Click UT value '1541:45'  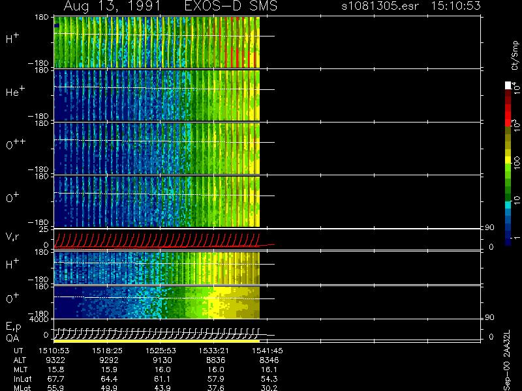pyautogui.click(x=268, y=351)
